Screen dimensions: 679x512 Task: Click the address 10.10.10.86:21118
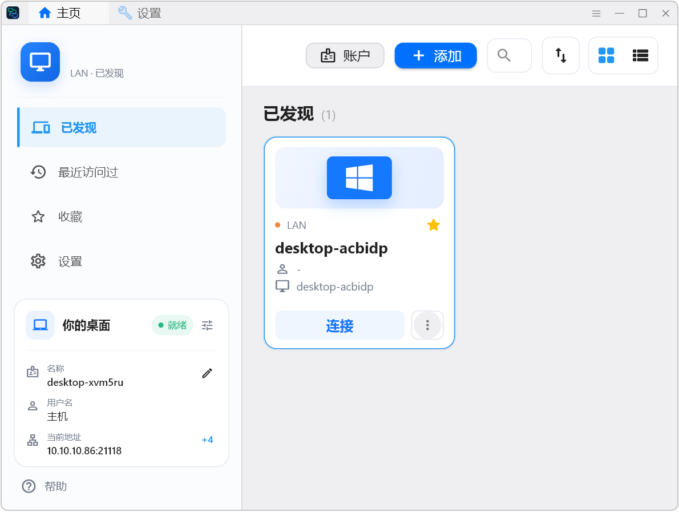click(x=84, y=451)
